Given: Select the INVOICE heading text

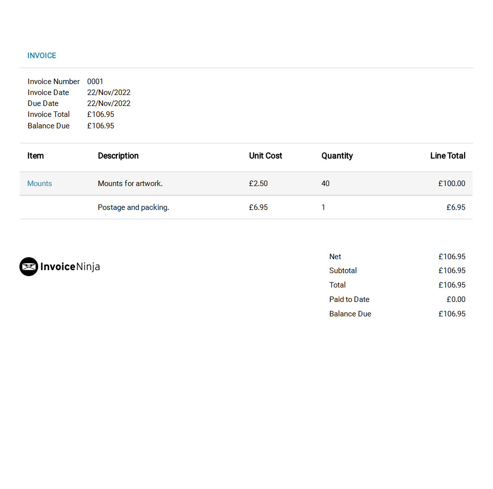Looking at the screenshot, I should tap(41, 56).
